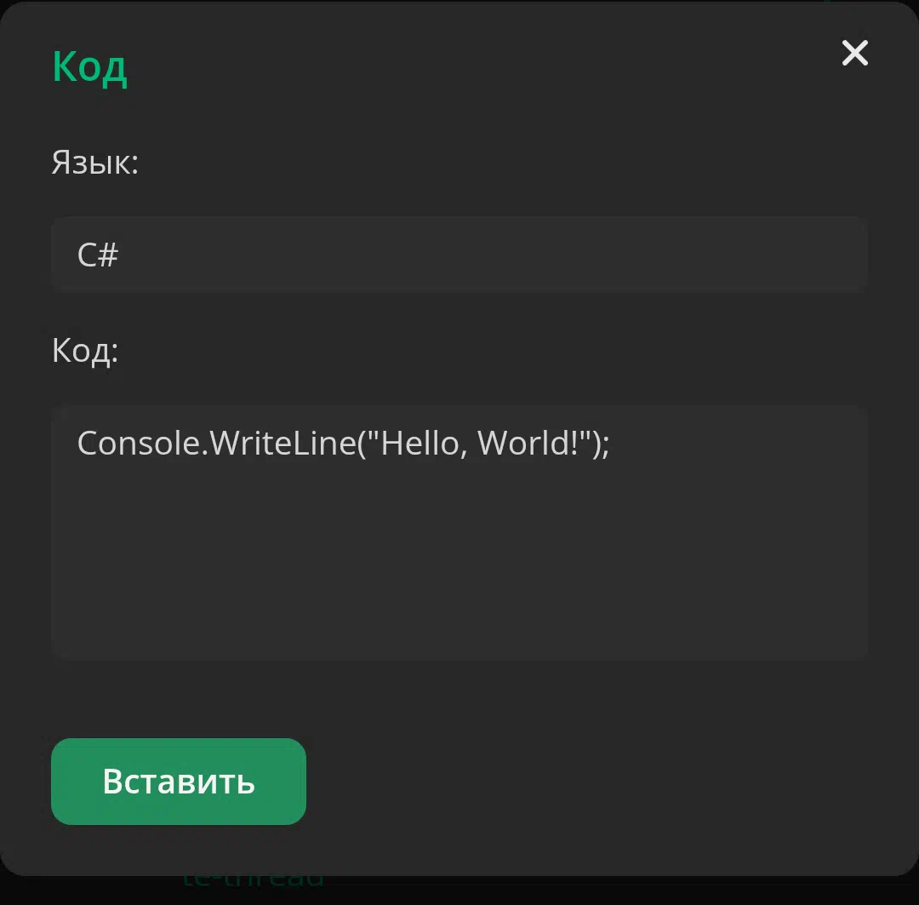Click WriteLine text in the code box
This screenshot has height=905, width=919.
point(283,443)
